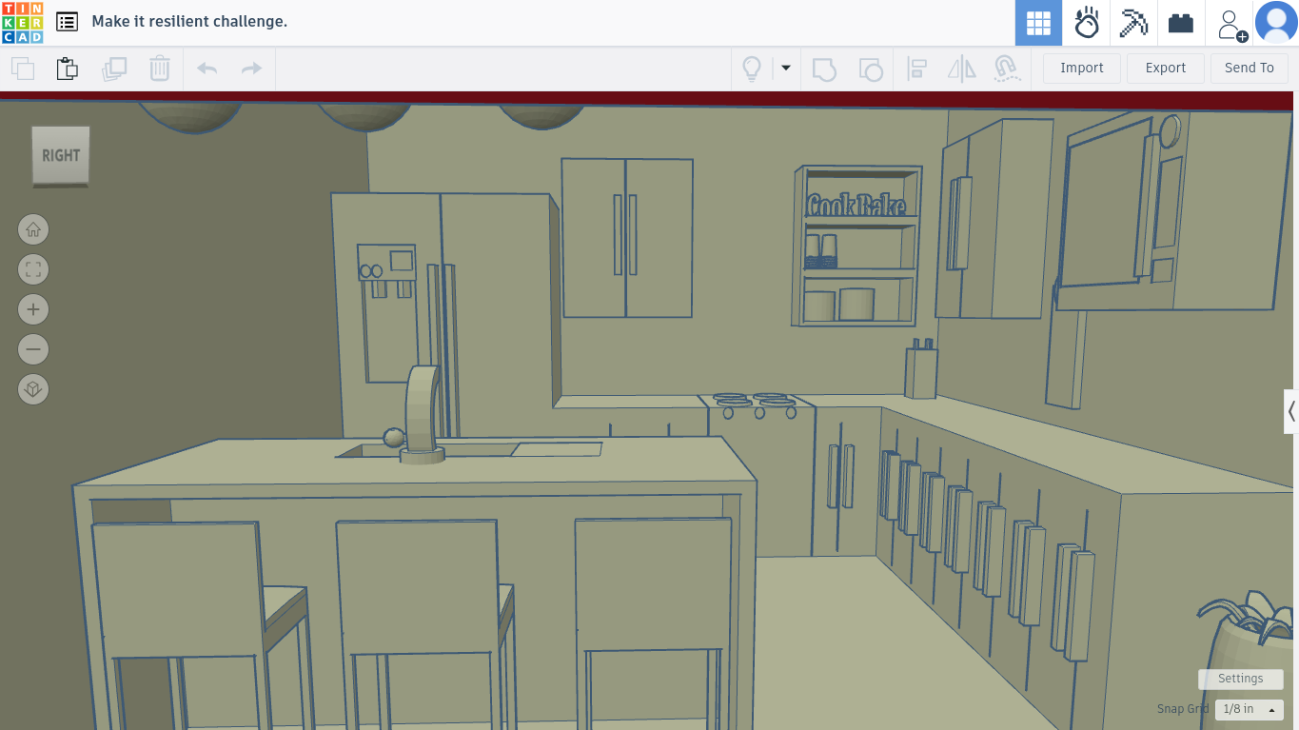This screenshot has height=730, width=1299.
Task: Click the Align tool icon
Action: tap(916, 69)
